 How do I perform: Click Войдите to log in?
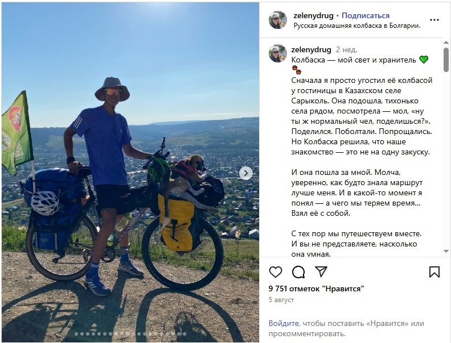click(x=284, y=323)
